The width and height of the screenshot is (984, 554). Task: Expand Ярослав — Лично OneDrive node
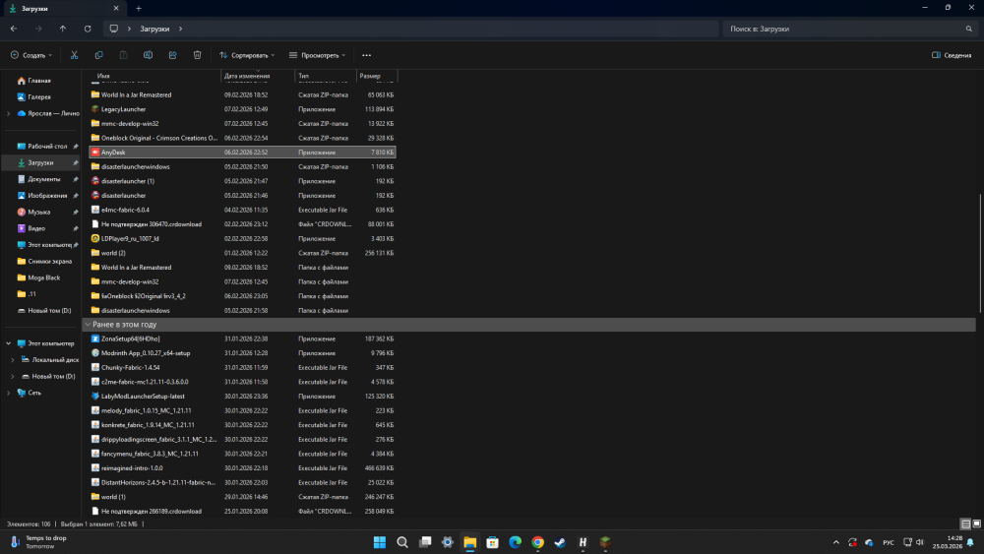[8, 113]
